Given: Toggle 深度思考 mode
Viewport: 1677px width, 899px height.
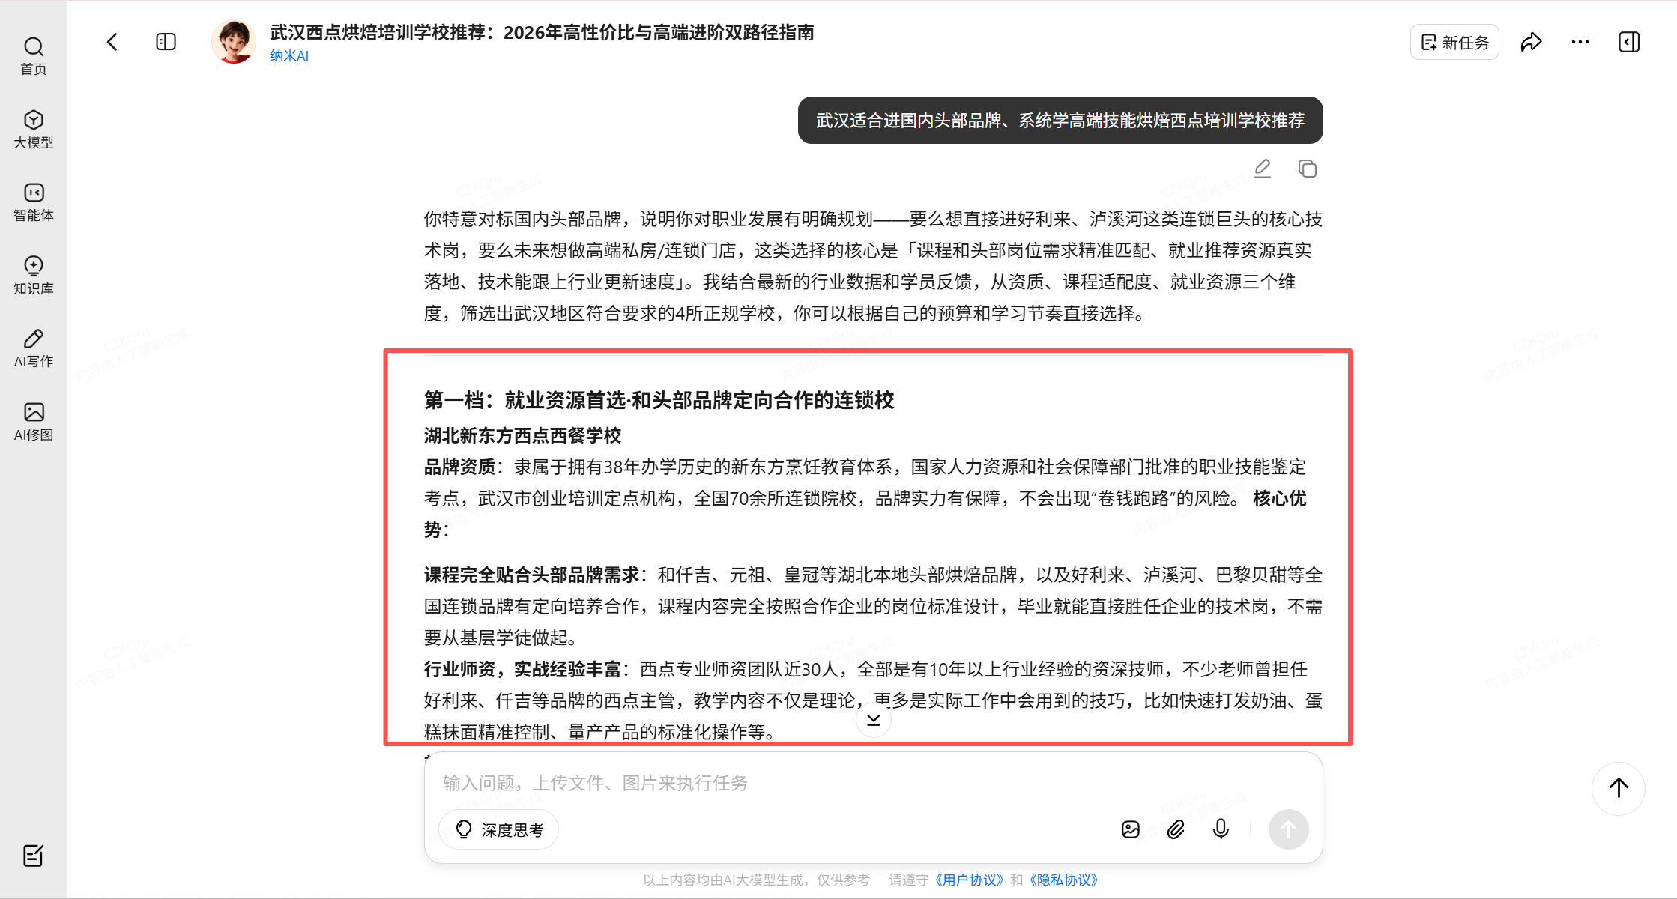Looking at the screenshot, I should (x=499, y=829).
